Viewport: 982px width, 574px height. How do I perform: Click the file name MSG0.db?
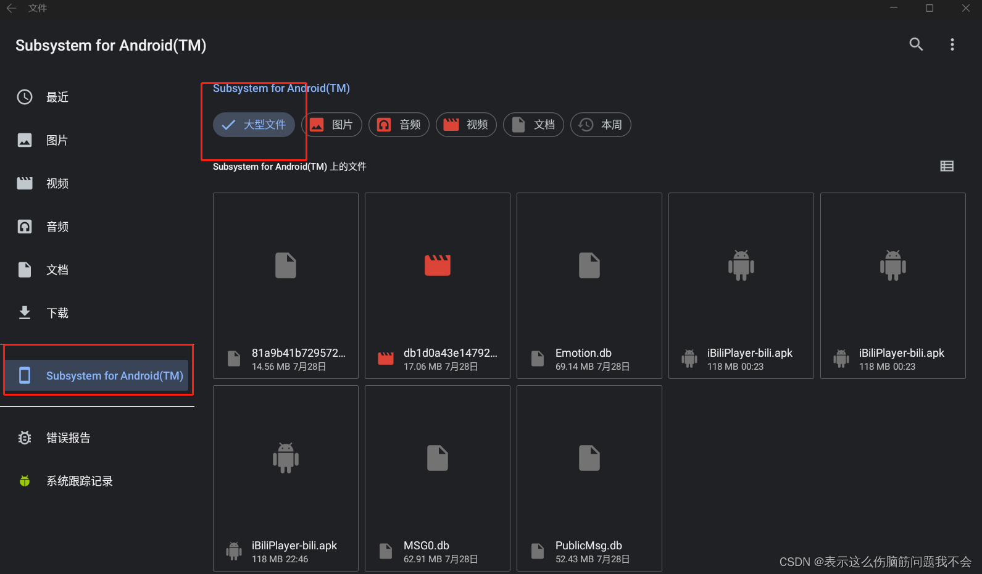click(427, 546)
